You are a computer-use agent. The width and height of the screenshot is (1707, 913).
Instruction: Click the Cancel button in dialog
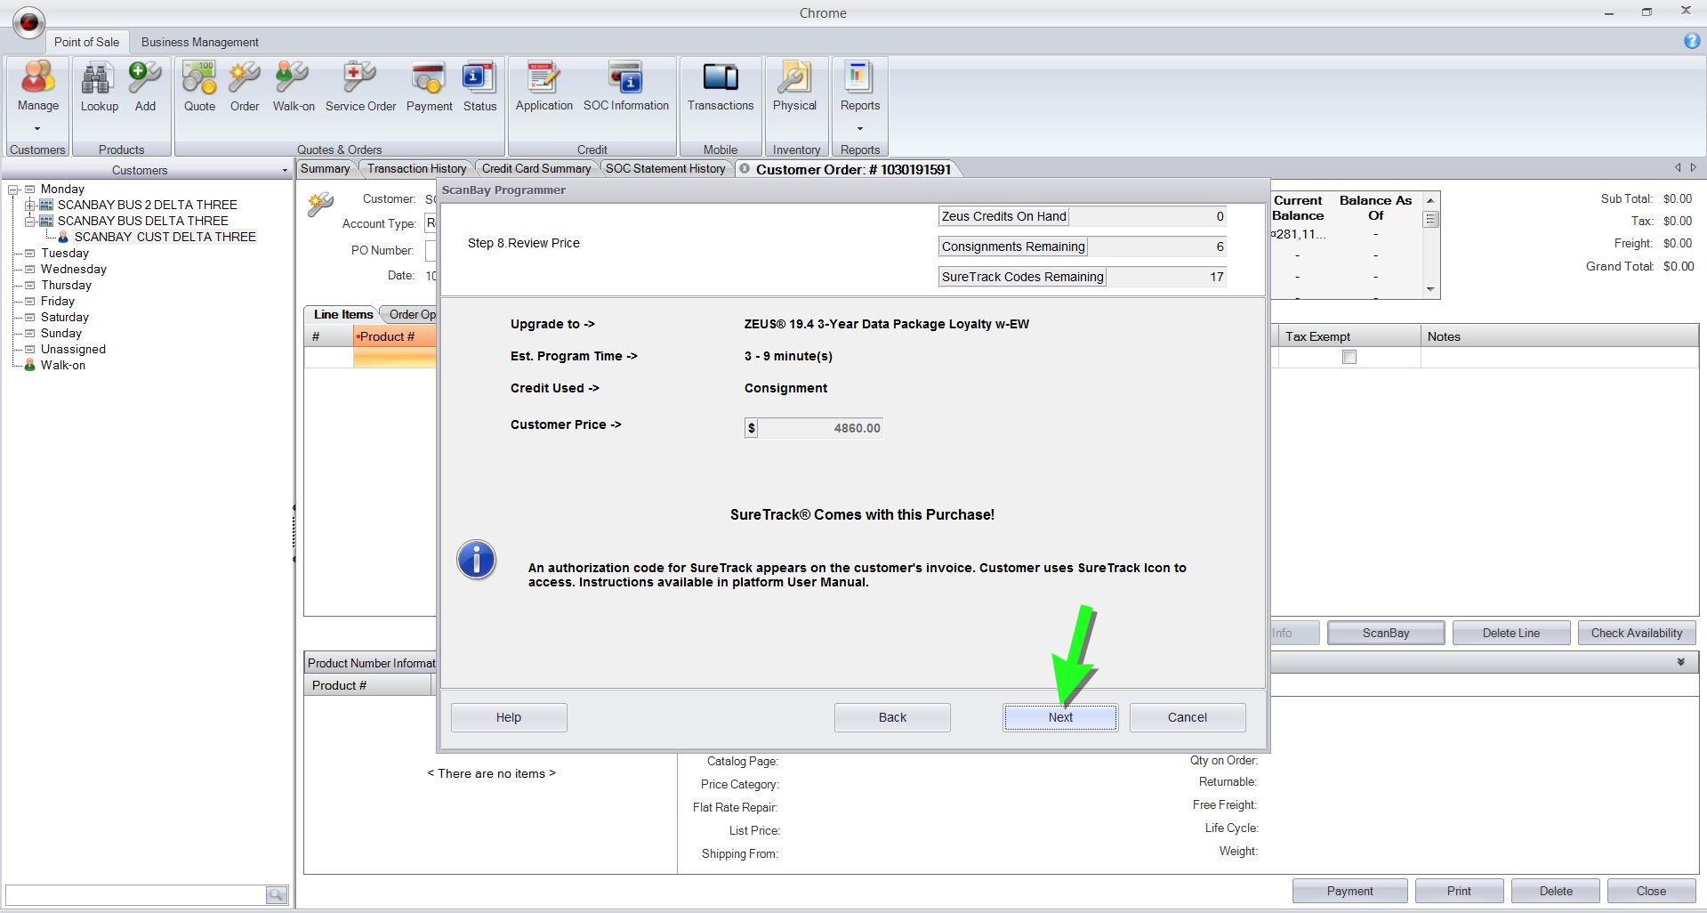pos(1187,717)
